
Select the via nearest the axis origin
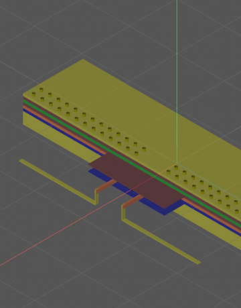tap(176, 167)
